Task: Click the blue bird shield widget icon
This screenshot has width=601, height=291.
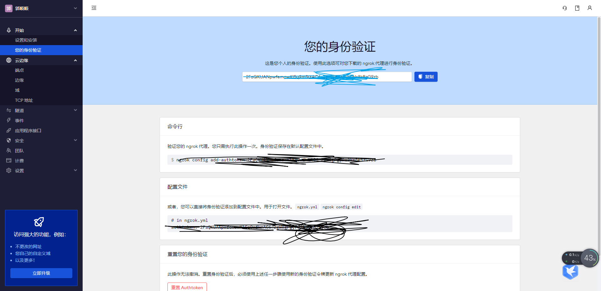Action: tap(570, 272)
